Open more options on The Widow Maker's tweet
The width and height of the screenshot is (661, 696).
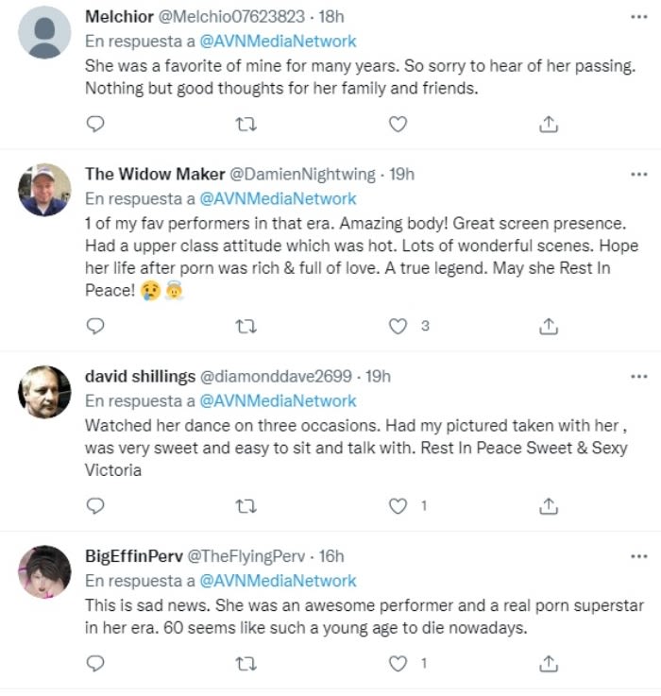coord(639,175)
